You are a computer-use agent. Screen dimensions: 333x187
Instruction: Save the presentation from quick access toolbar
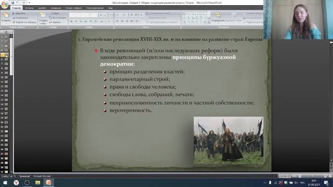pyautogui.click(x=12, y=3)
